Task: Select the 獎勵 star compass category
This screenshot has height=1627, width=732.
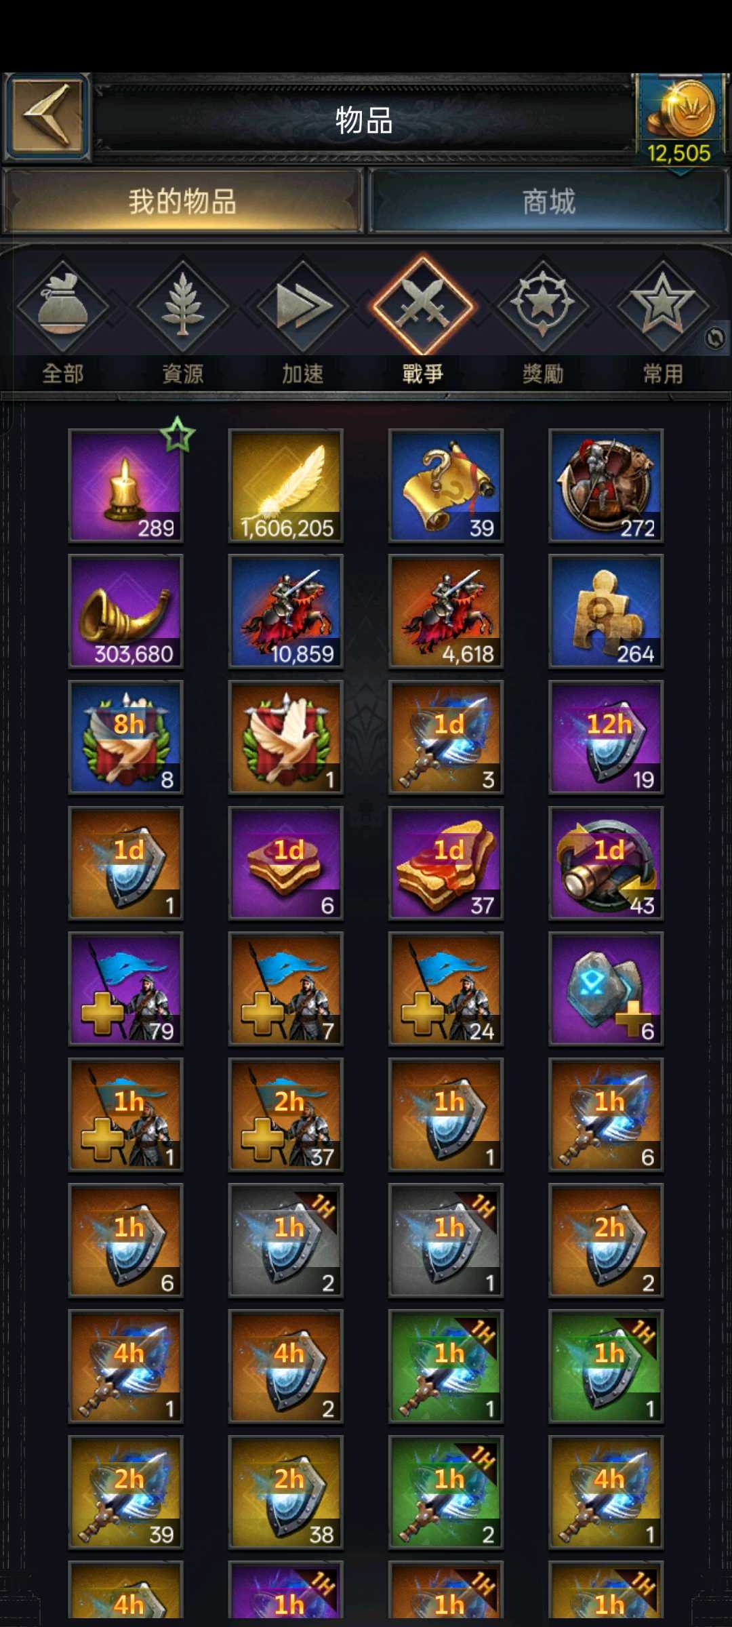Action: click(543, 322)
